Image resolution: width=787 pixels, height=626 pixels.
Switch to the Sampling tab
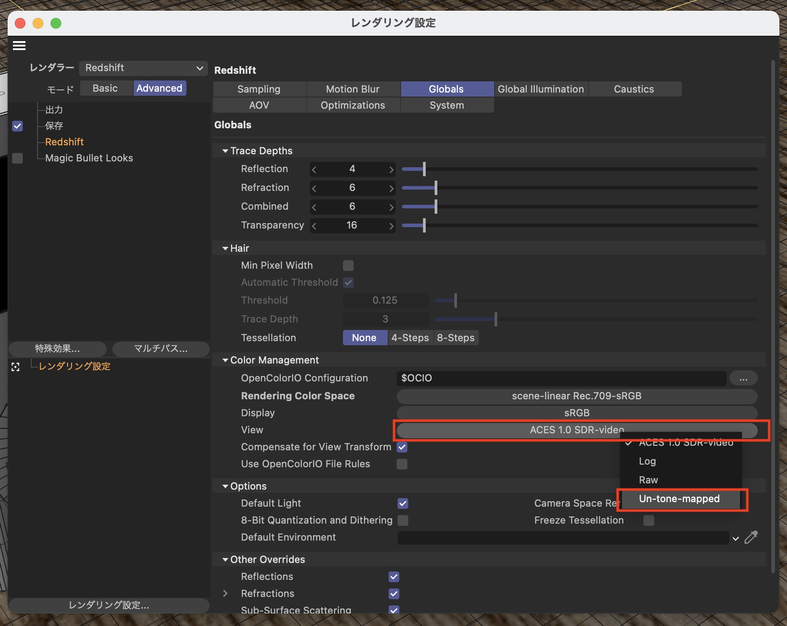pyautogui.click(x=259, y=89)
